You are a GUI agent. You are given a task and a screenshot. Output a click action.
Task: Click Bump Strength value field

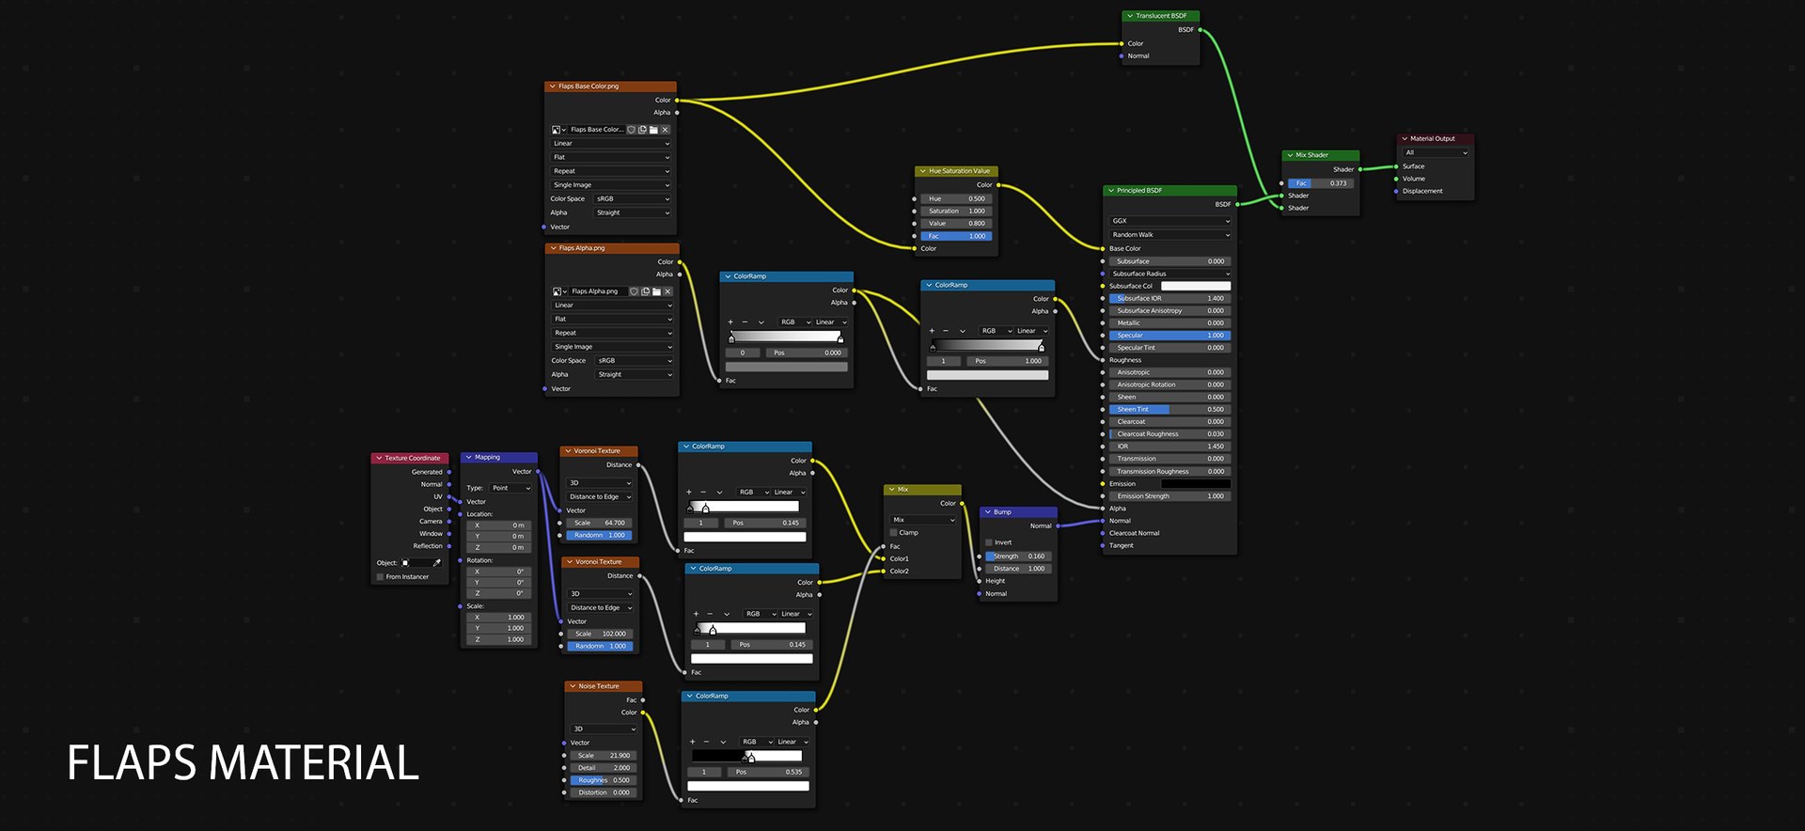[x=1018, y=557]
